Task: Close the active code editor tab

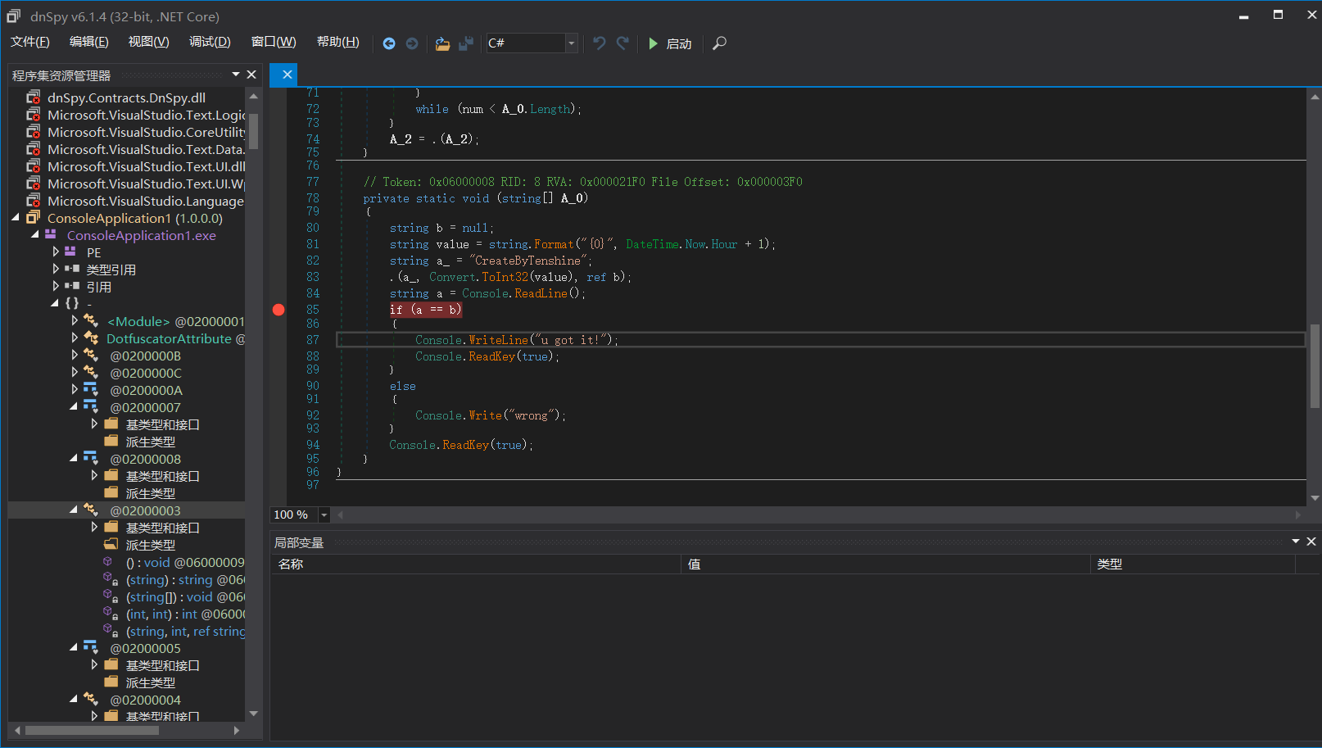Action: (x=287, y=75)
